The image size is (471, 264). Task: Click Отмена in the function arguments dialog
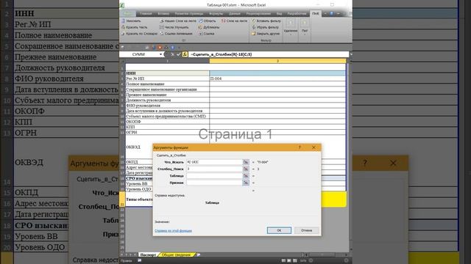pos(306,230)
